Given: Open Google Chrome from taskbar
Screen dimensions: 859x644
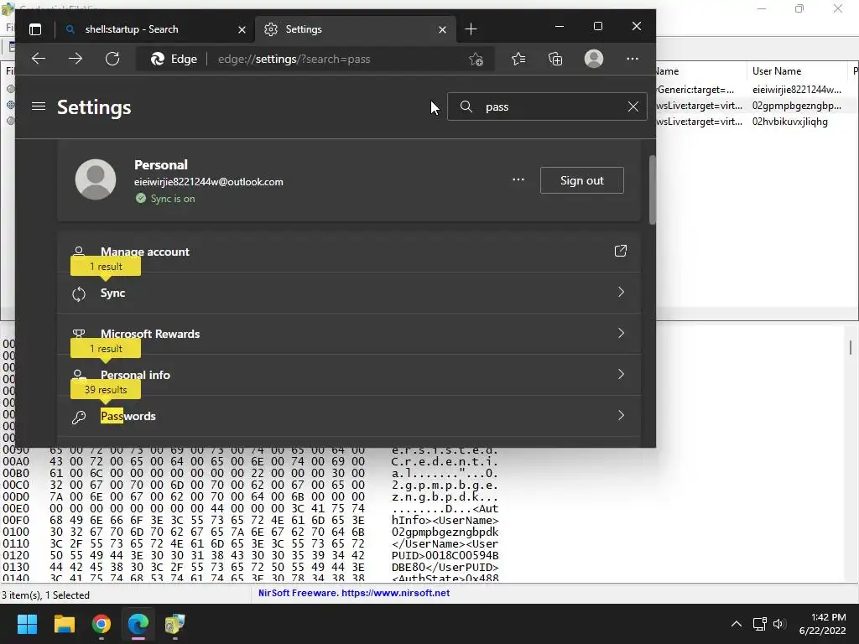Looking at the screenshot, I should [x=102, y=624].
